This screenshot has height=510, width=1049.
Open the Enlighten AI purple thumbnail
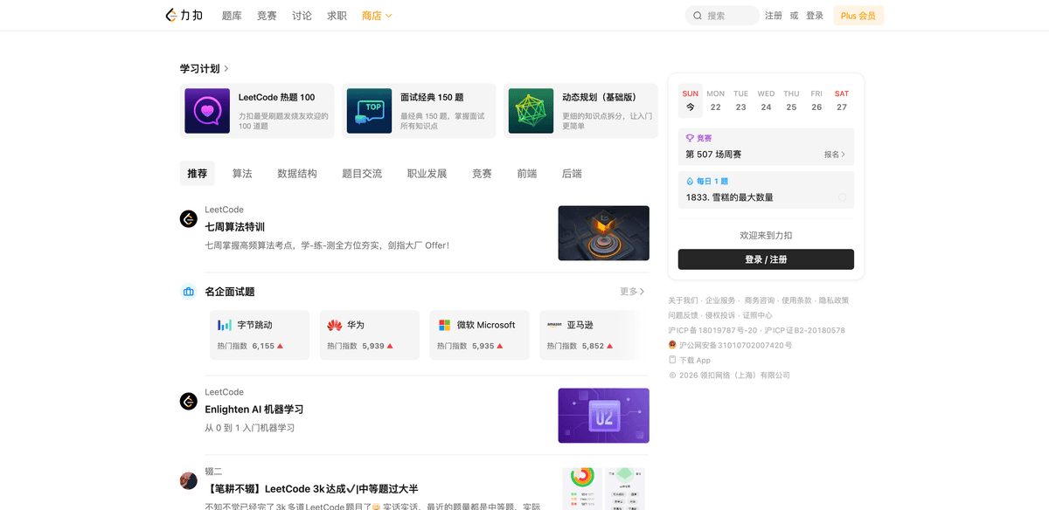[x=604, y=416]
